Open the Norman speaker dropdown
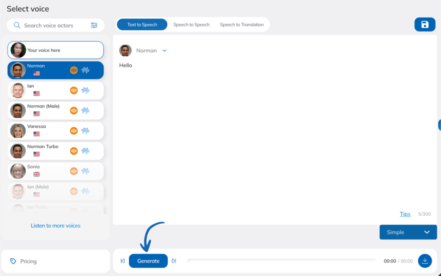 pos(165,50)
